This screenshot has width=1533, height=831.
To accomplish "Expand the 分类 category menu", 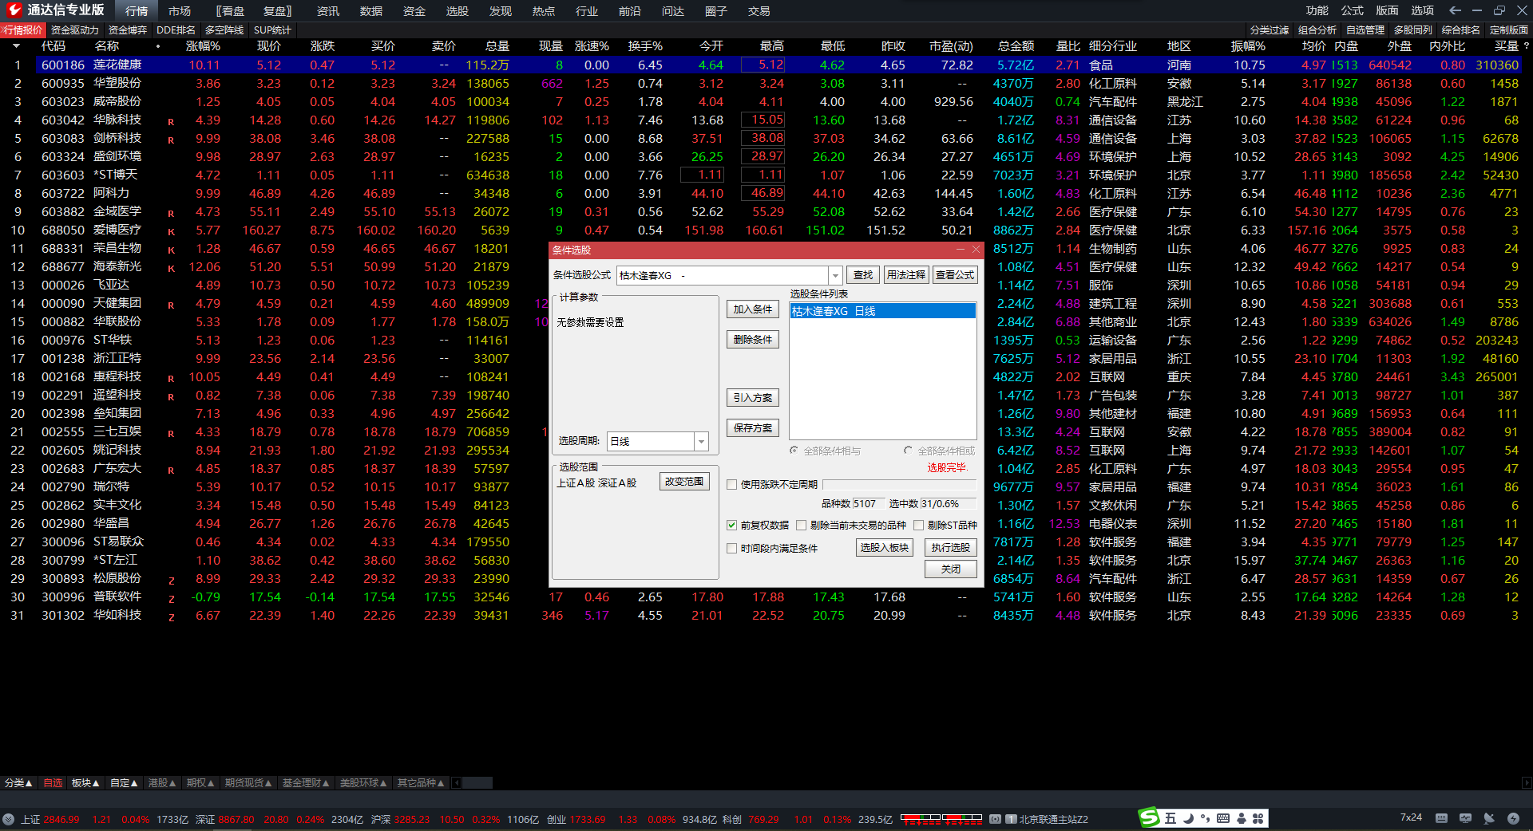I will pyautogui.click(x=18, y=783).
